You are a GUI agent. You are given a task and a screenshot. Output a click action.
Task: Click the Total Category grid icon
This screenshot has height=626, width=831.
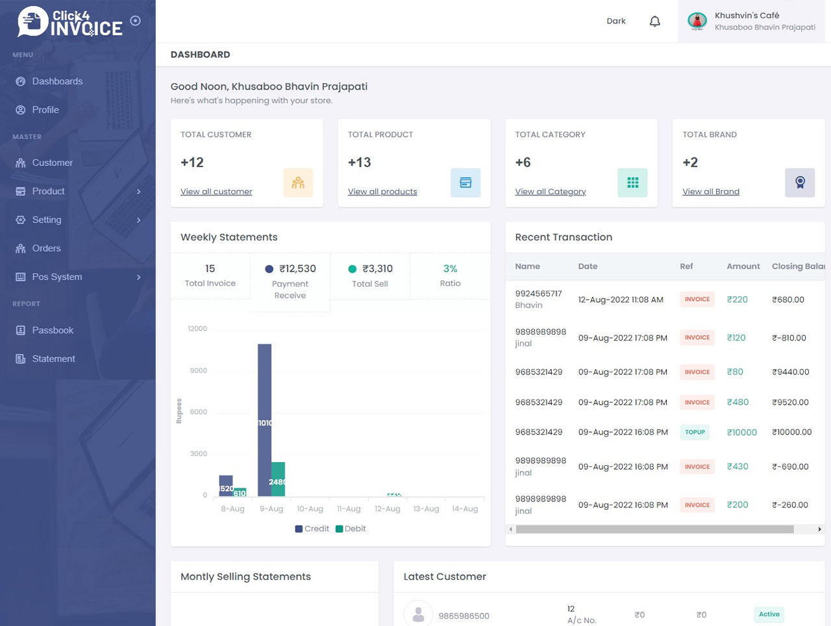pos(632,183)
